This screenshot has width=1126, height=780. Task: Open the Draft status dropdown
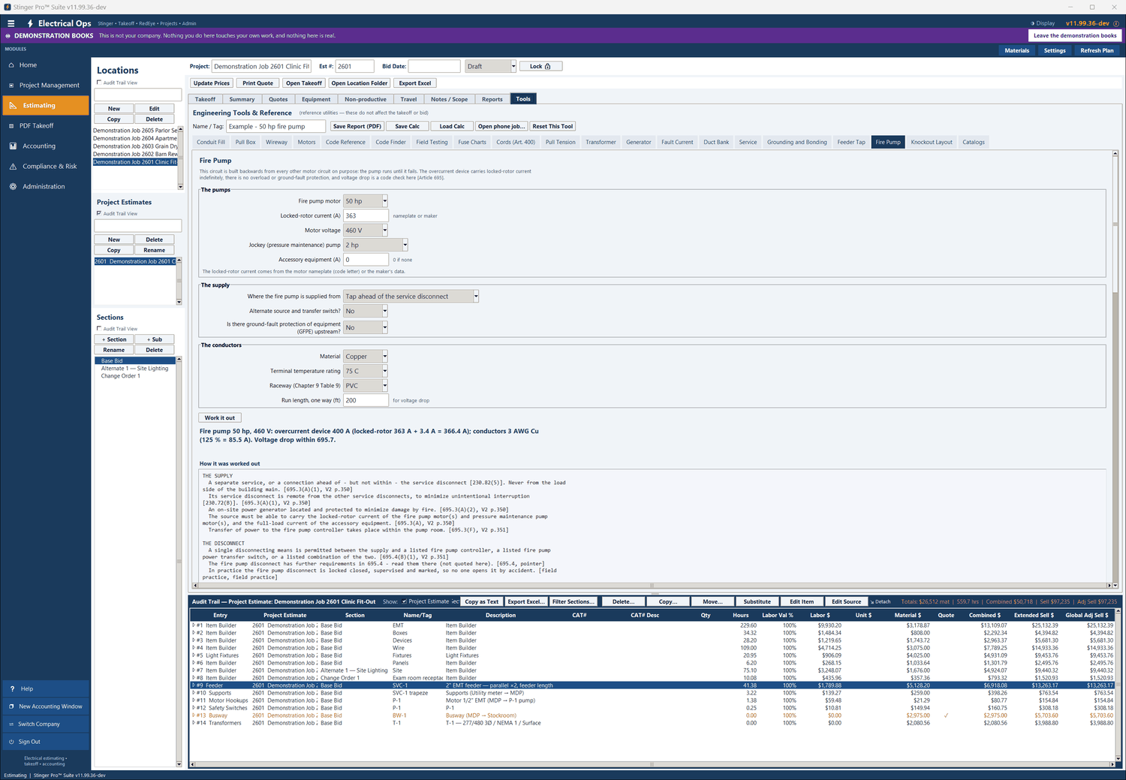point(513,66)
